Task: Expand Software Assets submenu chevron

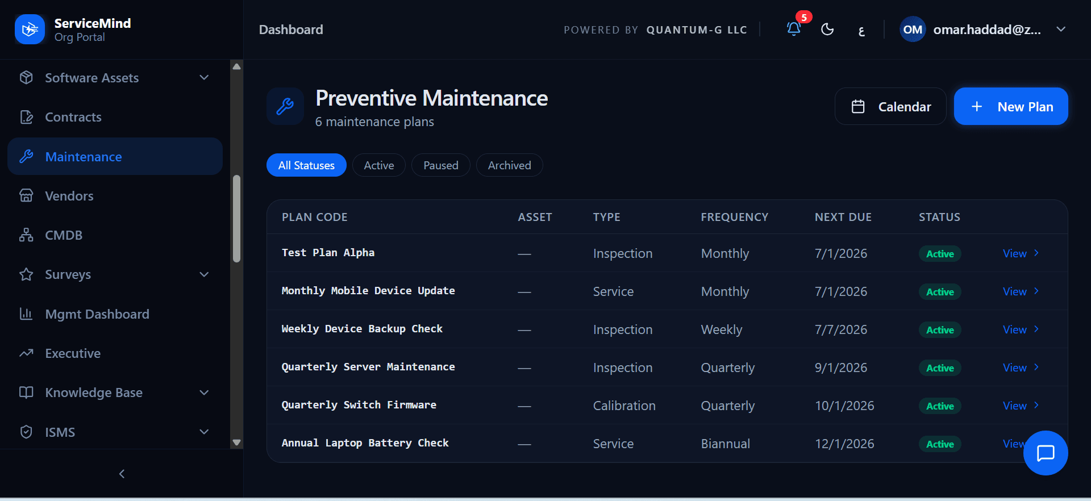Action: [x=204, y=77]
